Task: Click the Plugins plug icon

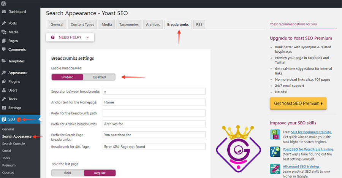Action: point(4,81)
